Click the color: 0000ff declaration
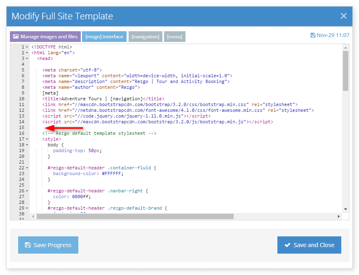The image size is (359, 275). point(72,196)
